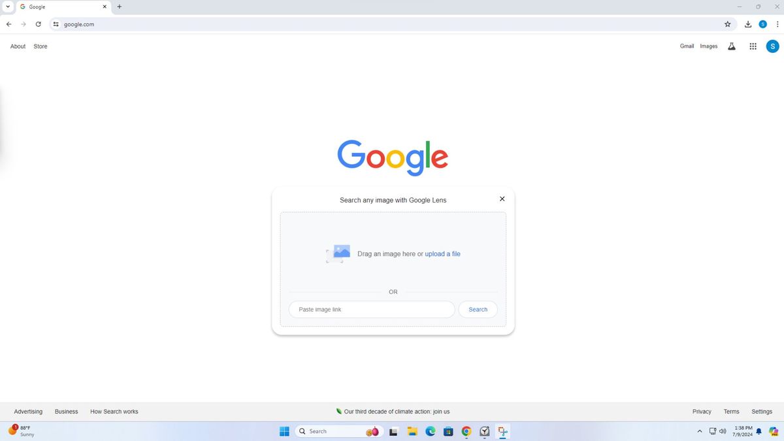
Task: Open Images link
Action: point(709,46)
